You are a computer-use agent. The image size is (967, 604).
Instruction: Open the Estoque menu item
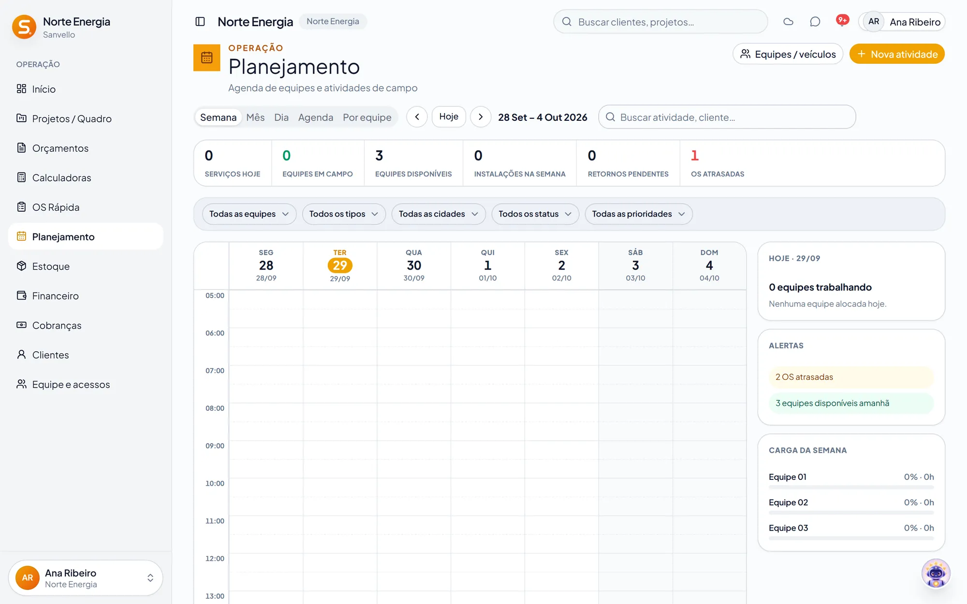[x=86, y=266]
